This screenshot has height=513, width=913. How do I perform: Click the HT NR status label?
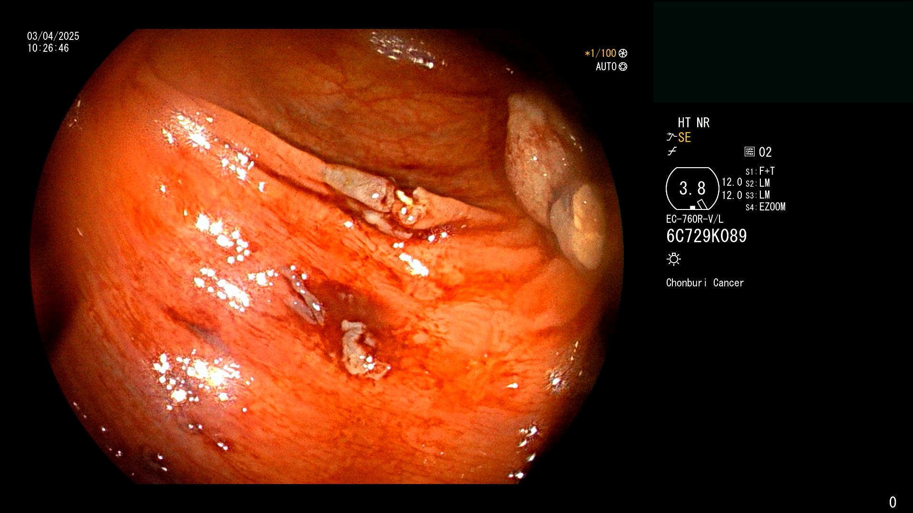pos(694,123)
